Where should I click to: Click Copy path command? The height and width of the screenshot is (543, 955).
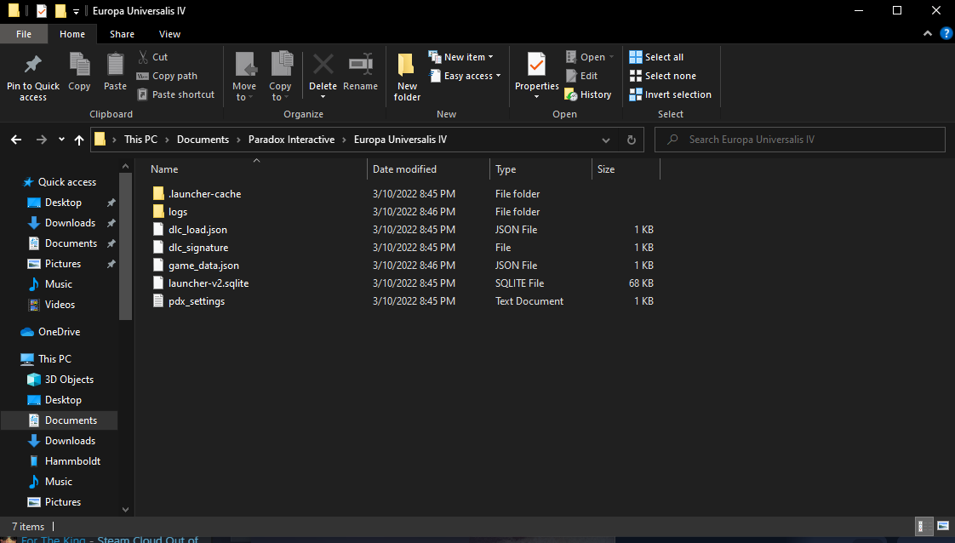pos(167,76)
